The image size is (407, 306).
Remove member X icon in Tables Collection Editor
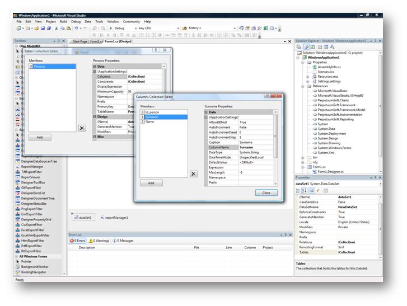[82, 128]
